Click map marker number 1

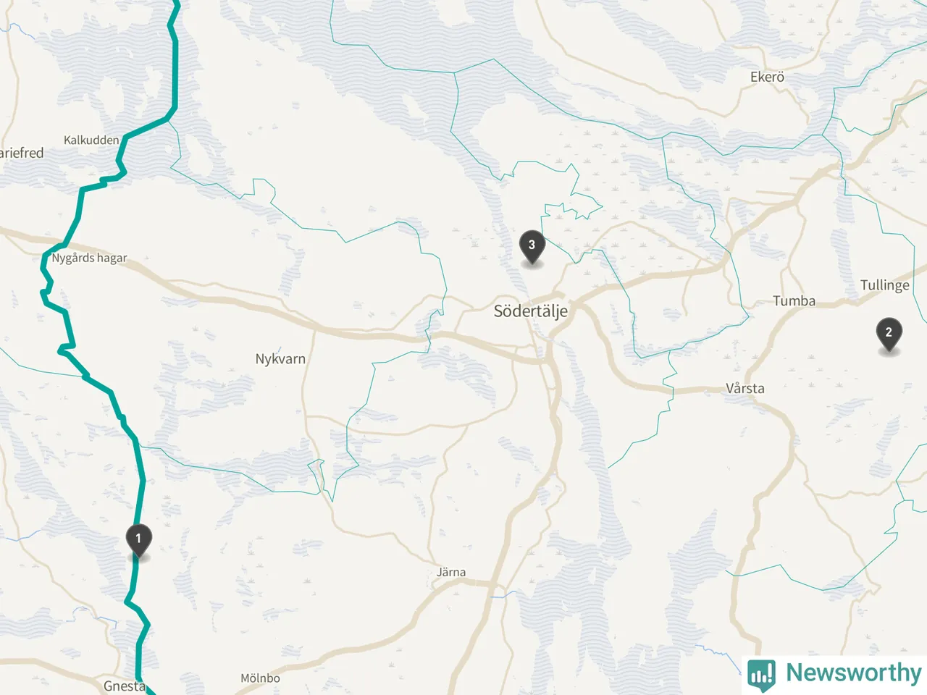coord(138,540)
